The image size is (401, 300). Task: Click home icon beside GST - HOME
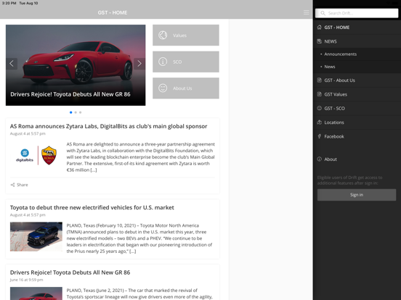tap(319, 28)
